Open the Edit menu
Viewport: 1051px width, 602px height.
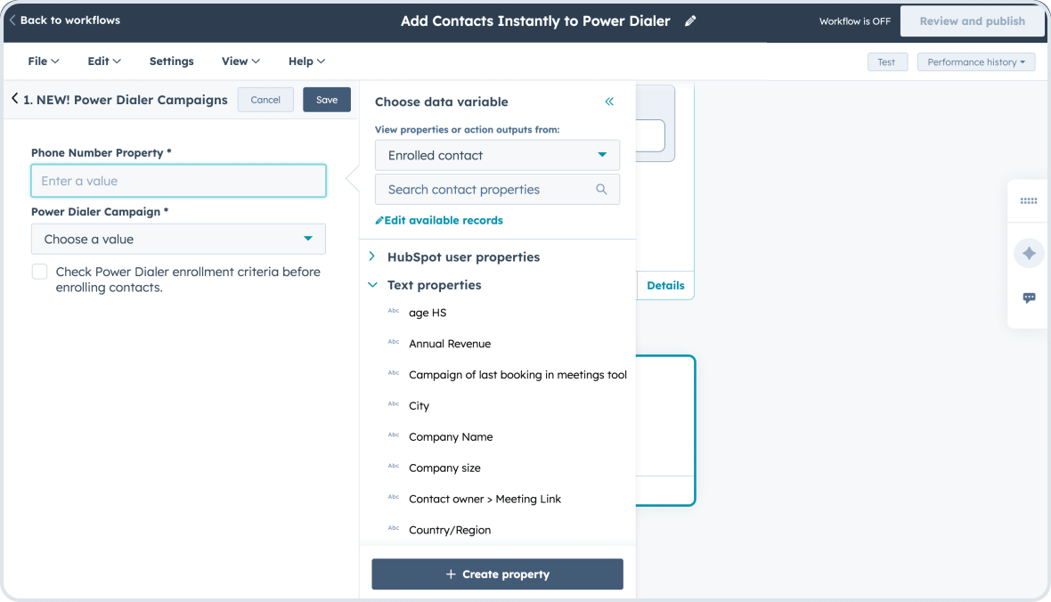pyautogui.click(x=103, y=61)
